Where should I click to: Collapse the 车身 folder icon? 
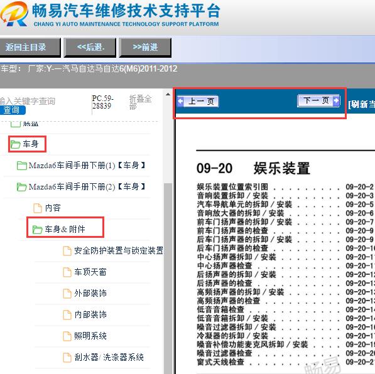pos(15,144)
